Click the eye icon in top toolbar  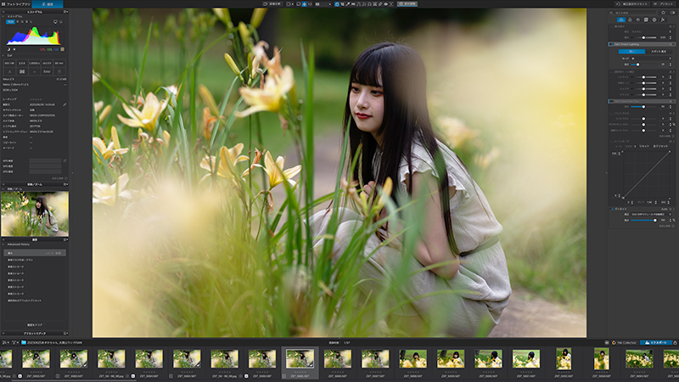(386, 4)
